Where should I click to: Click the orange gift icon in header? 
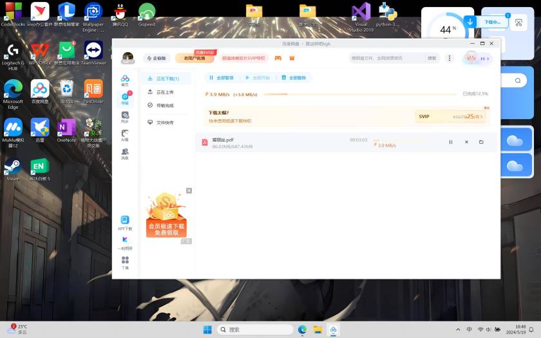(292, 59)
